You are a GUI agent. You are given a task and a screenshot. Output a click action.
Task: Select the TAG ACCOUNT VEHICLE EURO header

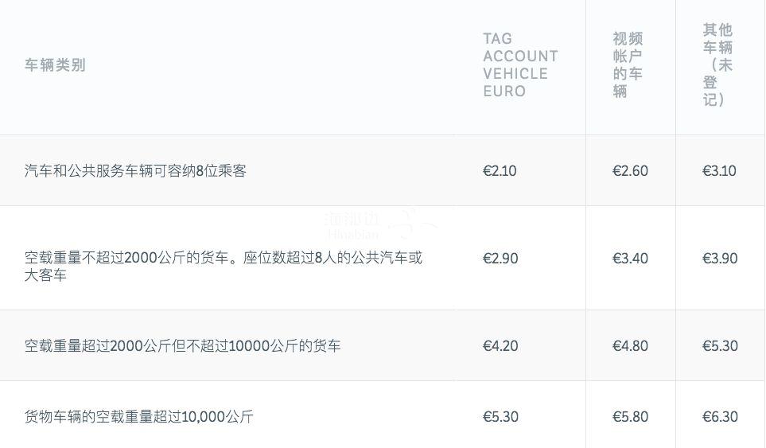pyautogui.click(x=520, y=64)
